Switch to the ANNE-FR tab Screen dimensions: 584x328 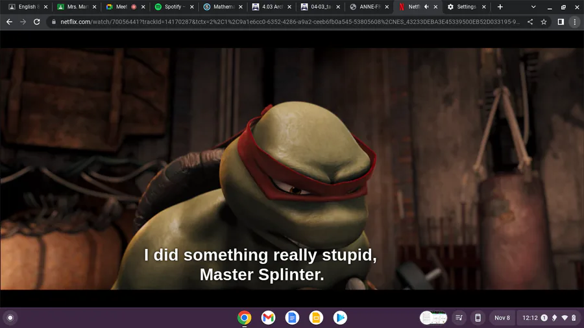tap(369, 6)
